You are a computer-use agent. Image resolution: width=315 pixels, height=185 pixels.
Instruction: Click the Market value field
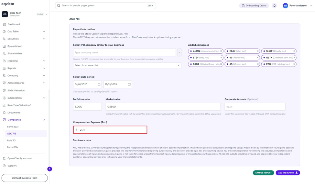(163, 107)
